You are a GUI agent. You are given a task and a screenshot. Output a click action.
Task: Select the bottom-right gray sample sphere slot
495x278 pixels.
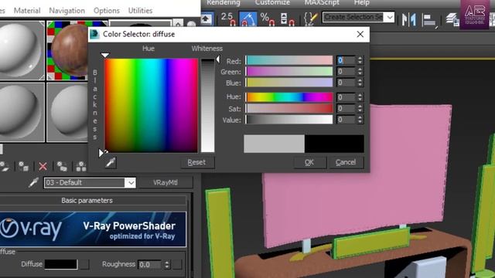(x=67, y=112)
